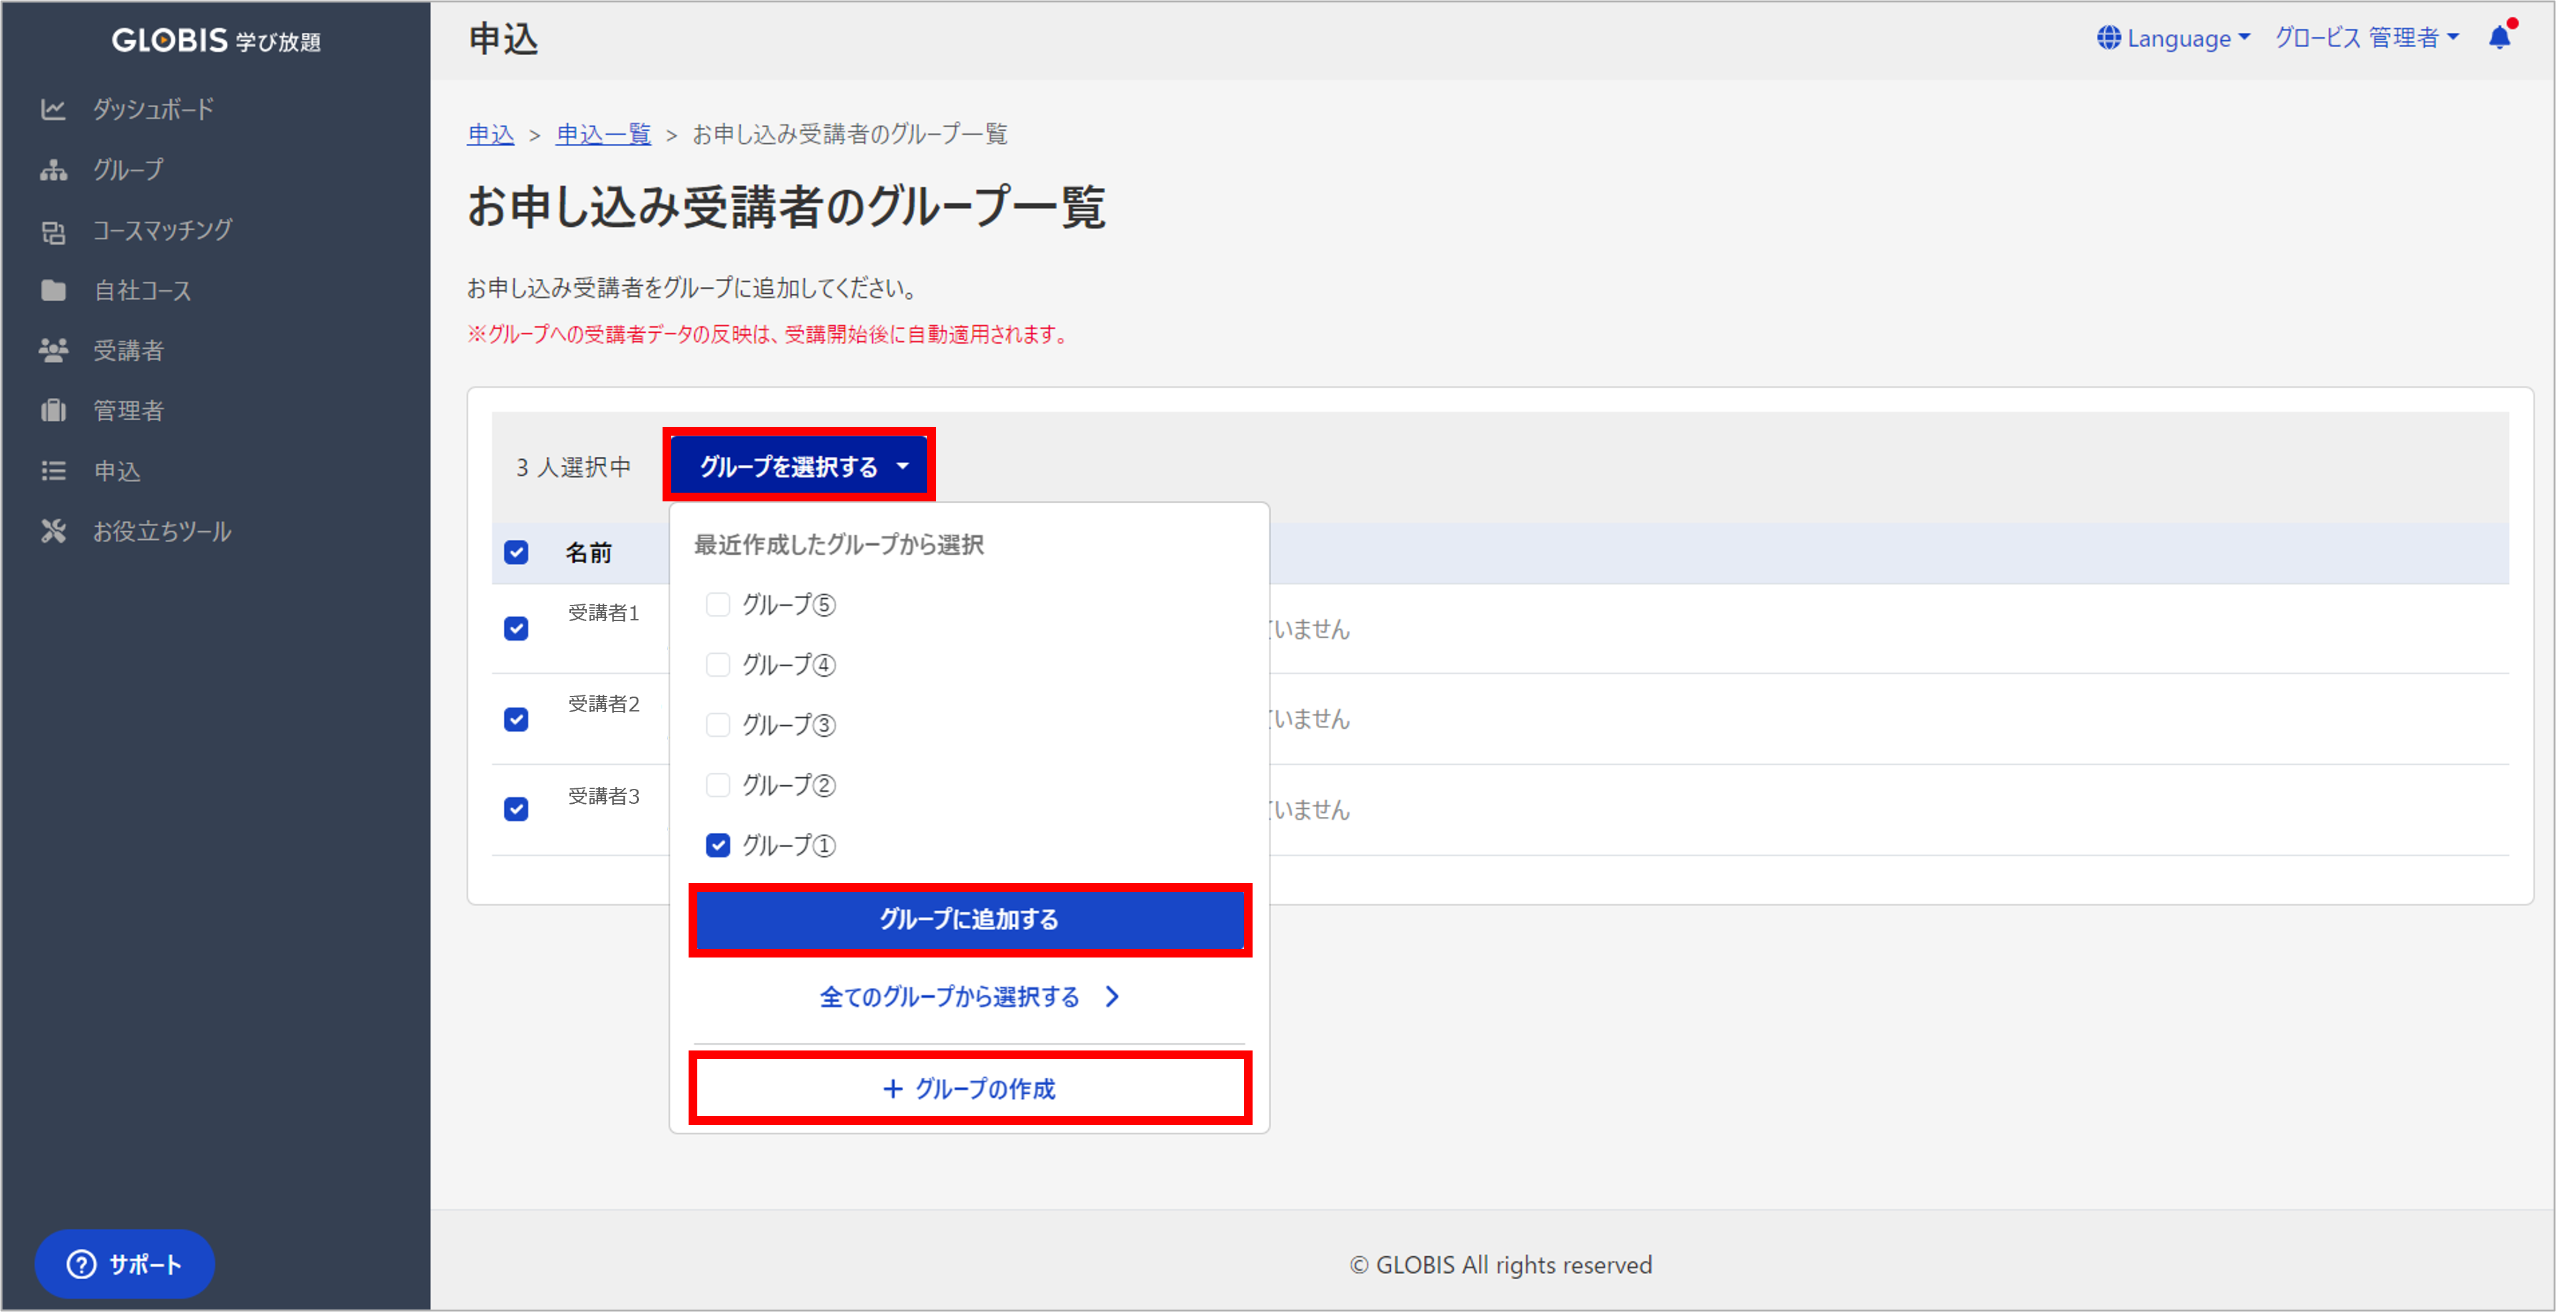The height and width of the screenshot is (1312, 2556).
Task: Click the dashboard chart icon in sidebar
Action: 53,109
